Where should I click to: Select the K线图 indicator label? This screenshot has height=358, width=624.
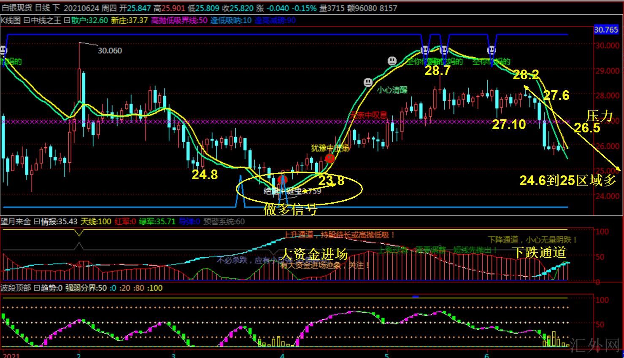(11, 20)
